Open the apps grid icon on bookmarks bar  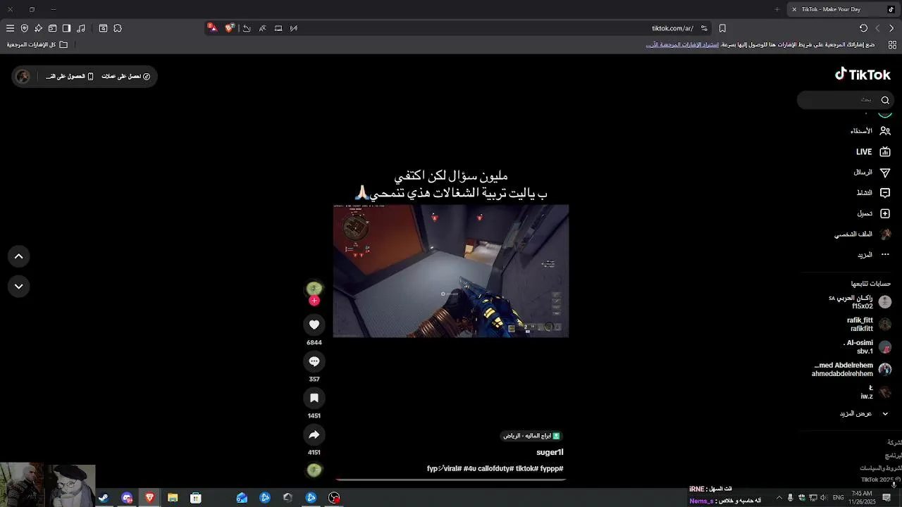[891, 44]
